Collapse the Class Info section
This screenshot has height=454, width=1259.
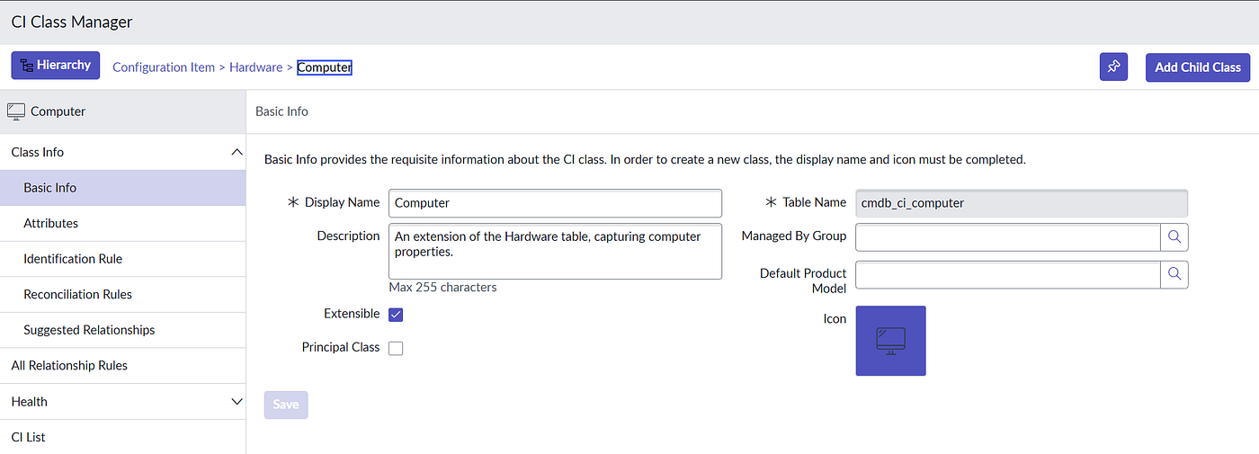click(x=237, y=152)
